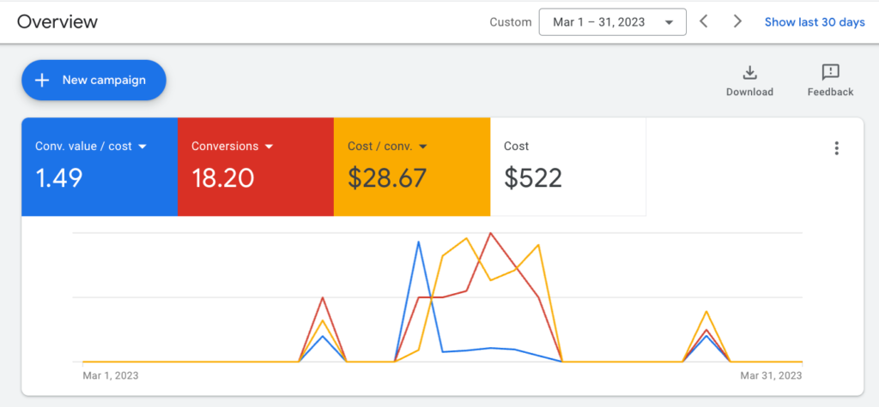Select the red 18.20 Conversions card
The image size is (879, 407).
[x=256, y=166]
